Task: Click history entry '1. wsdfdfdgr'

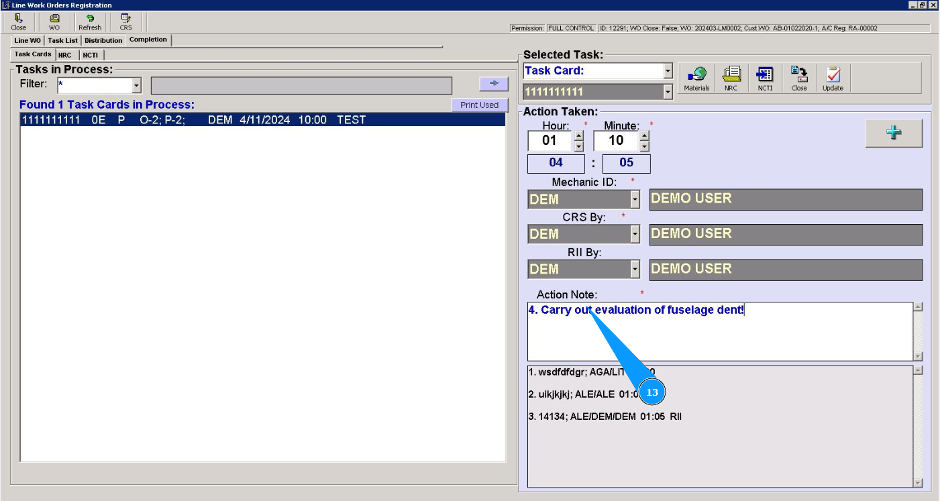Action: 591,372
